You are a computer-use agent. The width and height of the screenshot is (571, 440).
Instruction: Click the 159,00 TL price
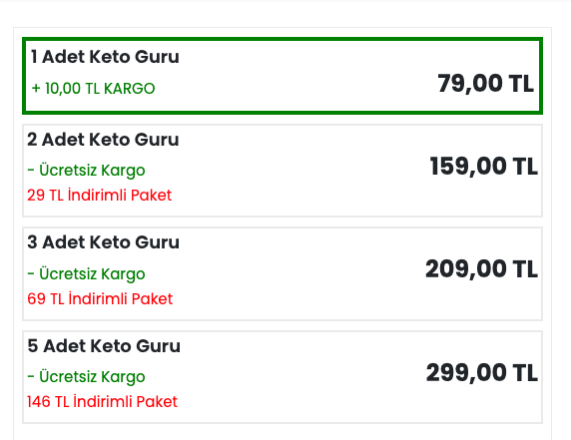(483, 167)
